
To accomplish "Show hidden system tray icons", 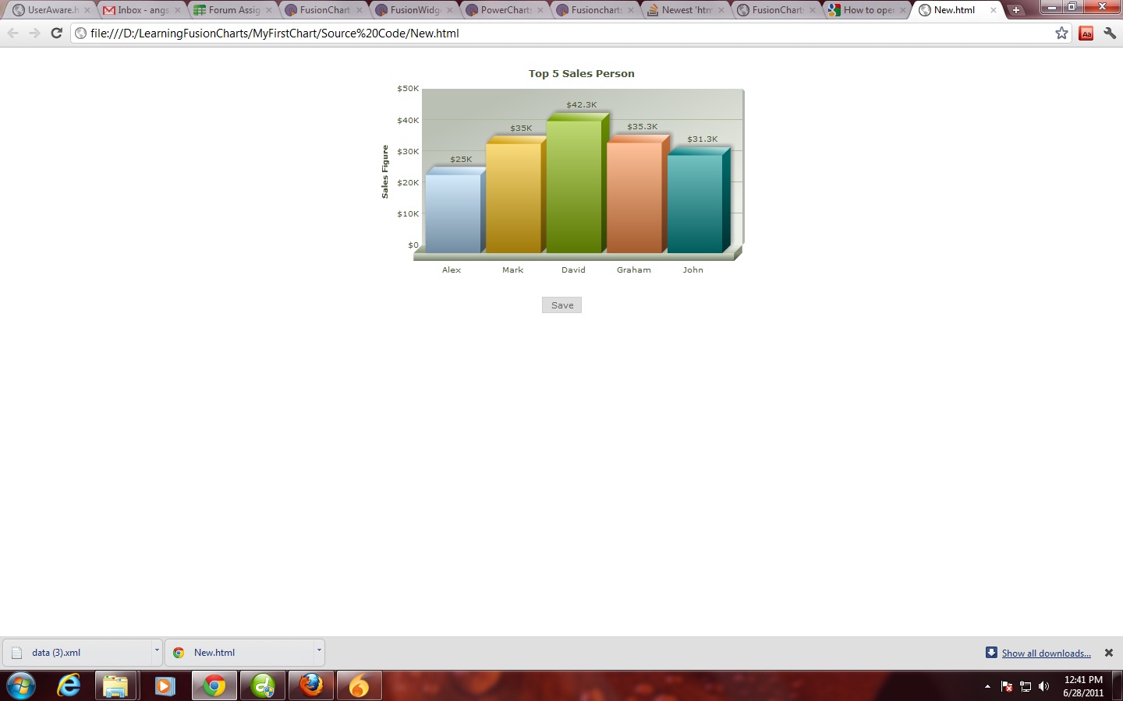I will point(987,686).
